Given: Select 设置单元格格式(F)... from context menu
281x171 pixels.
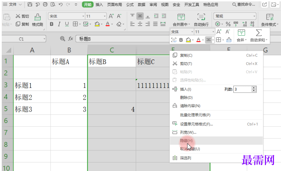Looking at the screenshot, I should click(x=216, y=124).
